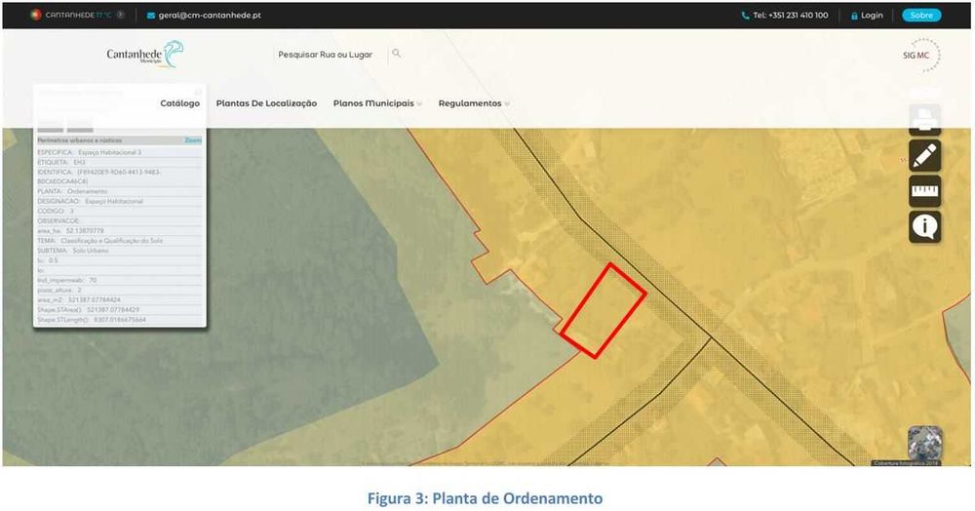Click the Cantanhede weather icon
This screenshot has width=975, height=511.
click(36, 15)
